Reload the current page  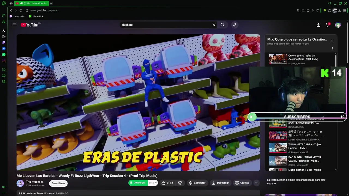21,10
